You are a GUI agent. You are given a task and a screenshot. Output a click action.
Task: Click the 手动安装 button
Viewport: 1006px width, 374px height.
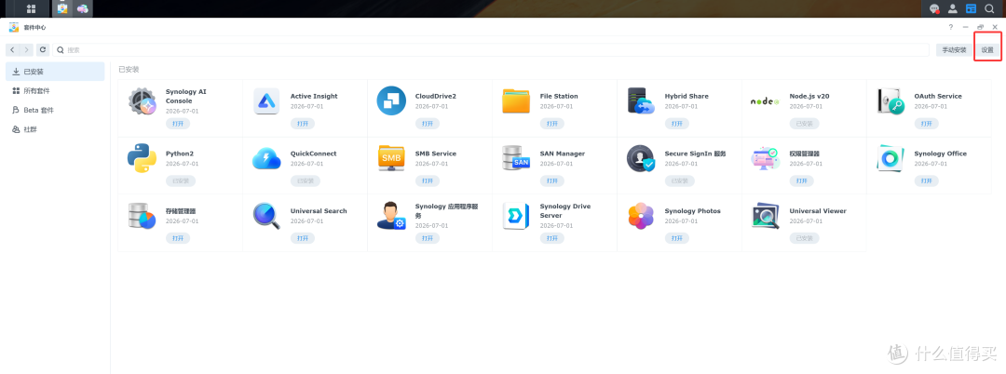point(954,50)
